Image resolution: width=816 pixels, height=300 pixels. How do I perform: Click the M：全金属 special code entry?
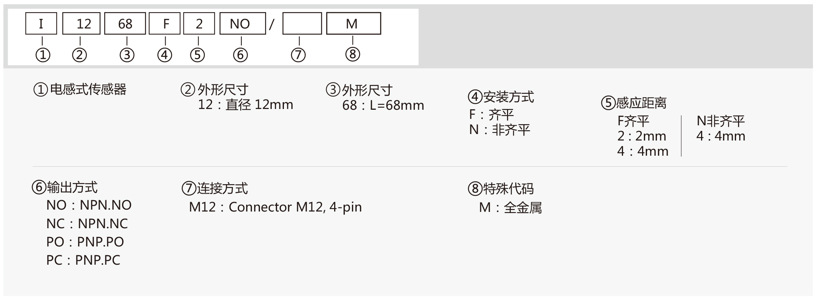click(510, 207)
